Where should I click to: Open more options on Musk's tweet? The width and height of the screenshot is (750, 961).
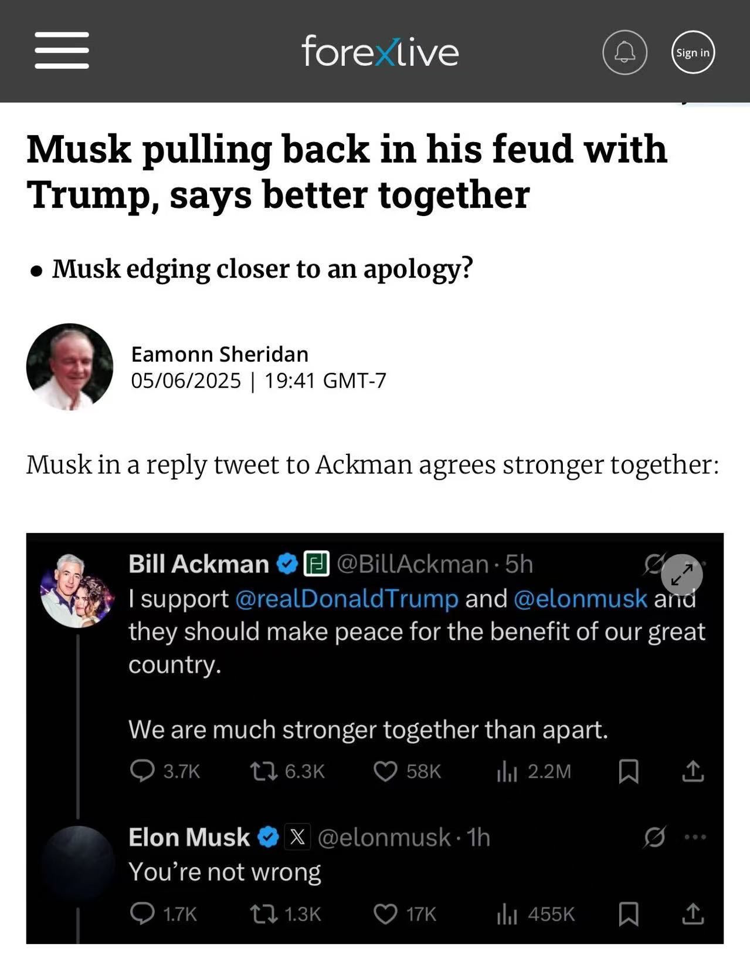pyautogui.click(x=695, y=837)
